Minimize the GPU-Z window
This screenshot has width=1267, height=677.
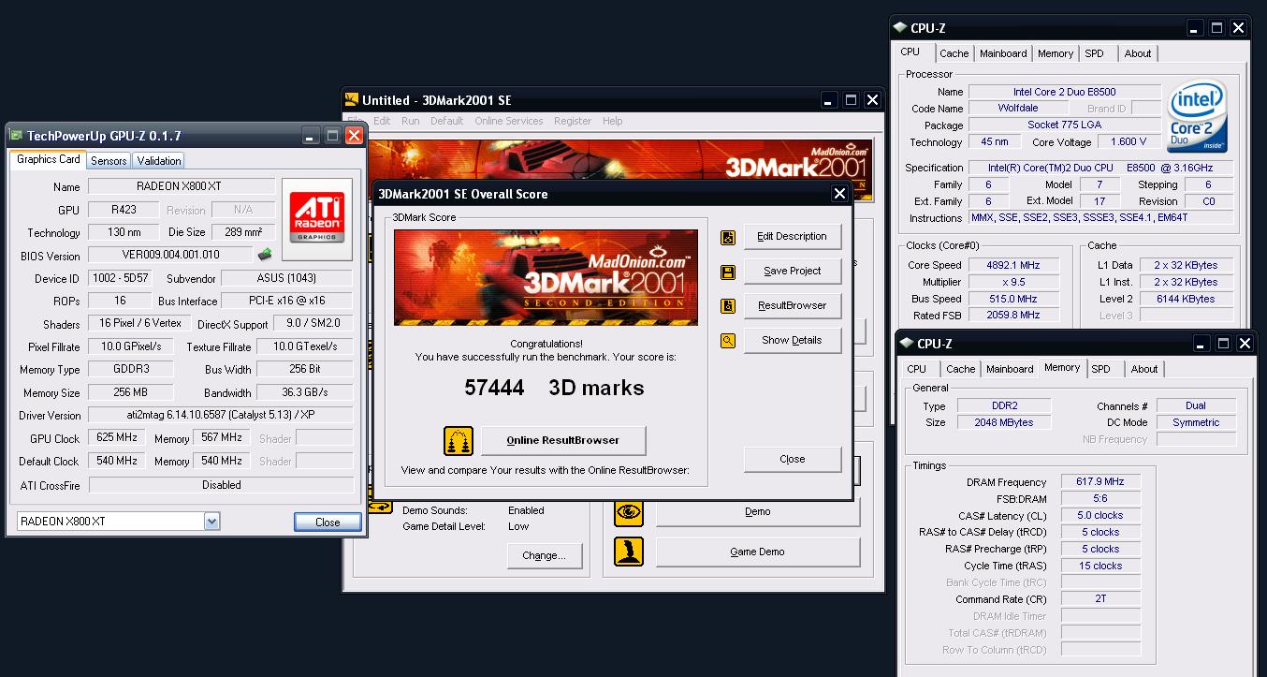312,136
